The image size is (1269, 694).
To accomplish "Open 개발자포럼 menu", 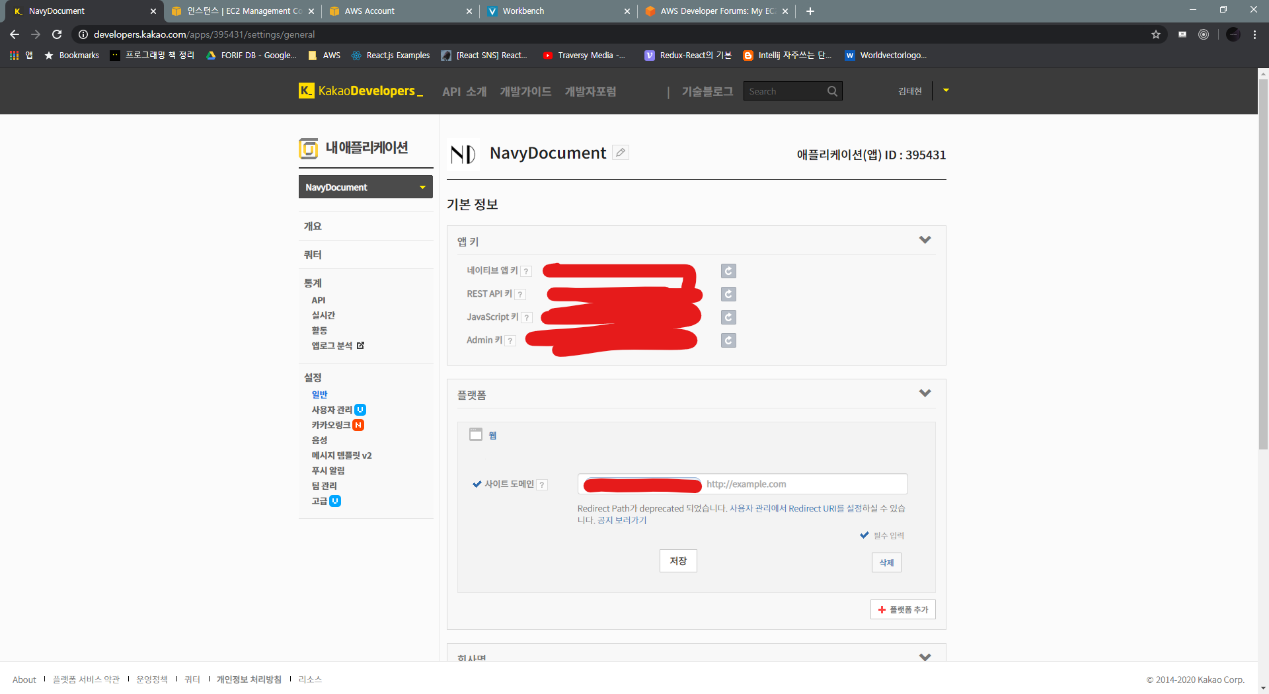I will [590, 92].
